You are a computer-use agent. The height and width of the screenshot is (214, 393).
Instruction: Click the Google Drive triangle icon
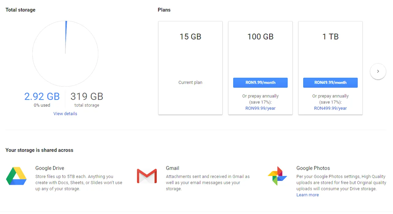click(16, 176)
